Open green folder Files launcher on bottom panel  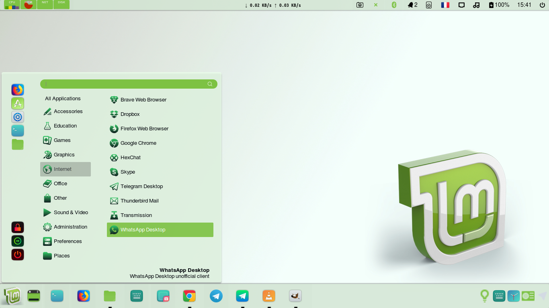click(x=110, y=296)
